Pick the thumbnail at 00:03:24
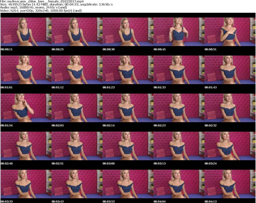Image resolution: width=256 pixels, height=203 pixels. (x=230, y=146)
